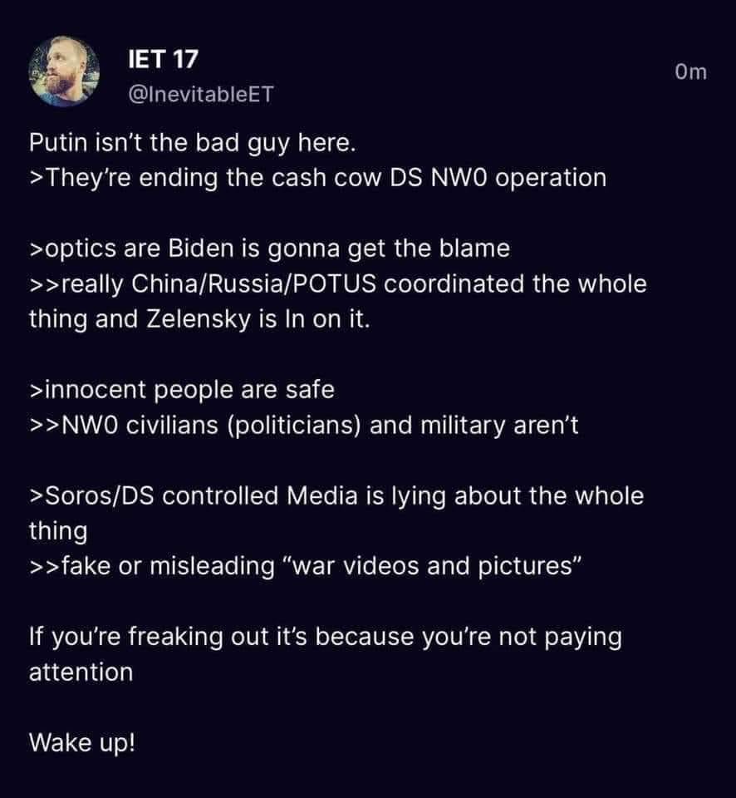This screenshot has height=798, width=736.
Task: Click the IET 17 display name
Action: pyautogui.click(x=163, y=59)
